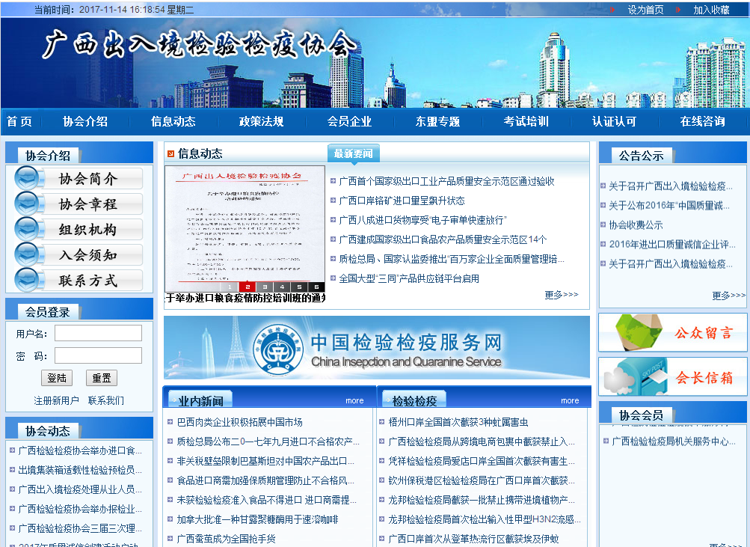Click the 密码 input field
This screenshot has height=547, width=750.
pyautogui.click(x=98, y=355)
